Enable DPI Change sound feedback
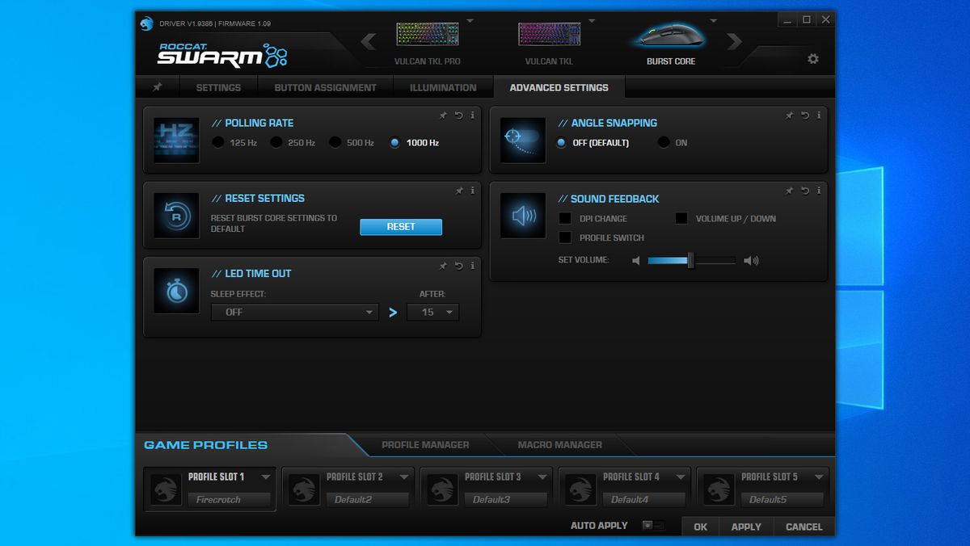 point(565,219)
